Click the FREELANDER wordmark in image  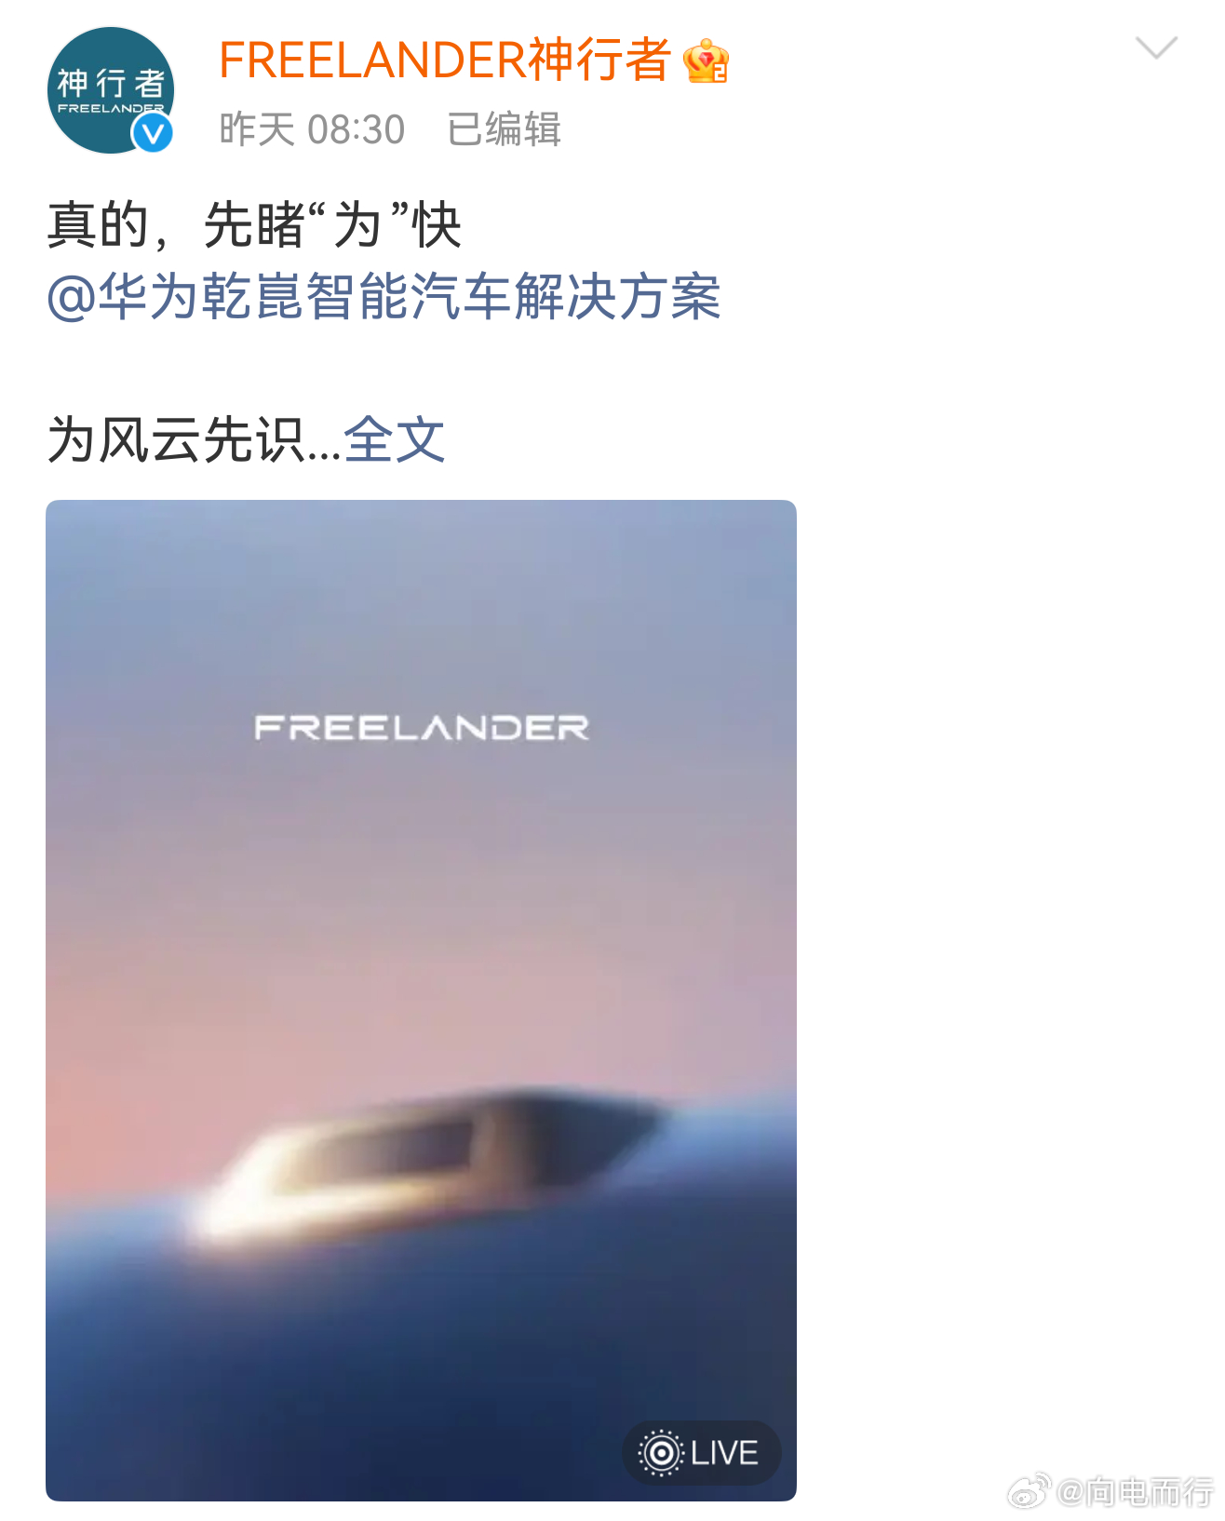click(x=422, y=727)
